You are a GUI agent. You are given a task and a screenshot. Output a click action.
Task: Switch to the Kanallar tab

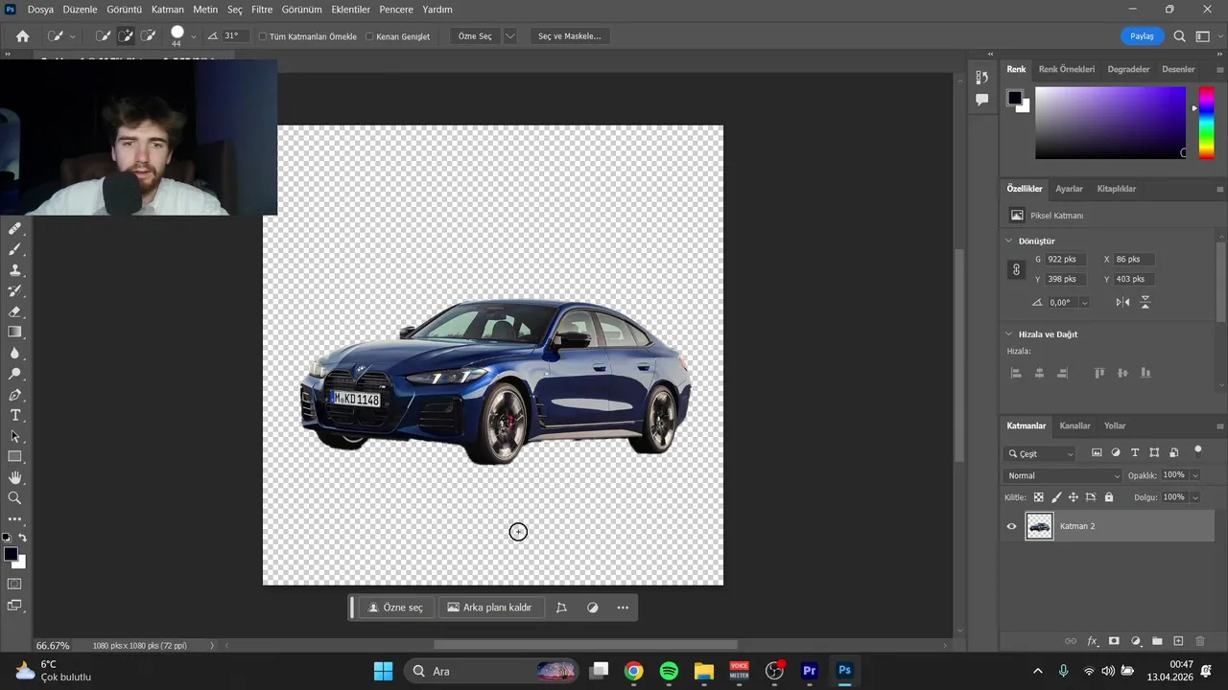(1074, 425)
